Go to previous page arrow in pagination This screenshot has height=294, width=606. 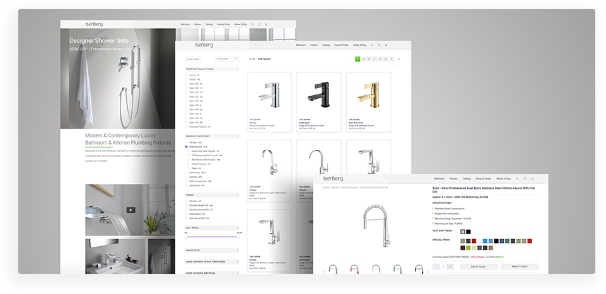(x=350, y=59)
